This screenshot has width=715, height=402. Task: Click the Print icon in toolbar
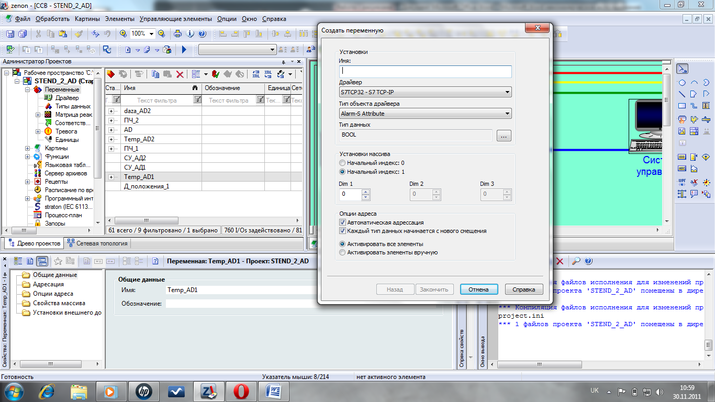coord(177,34)
